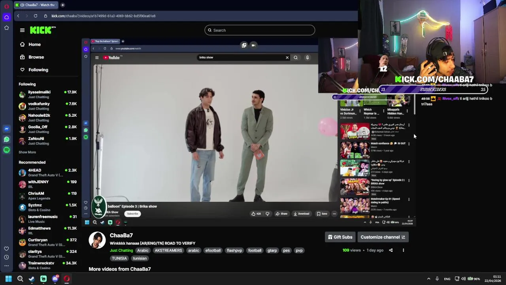Open the recommended Edmatthews channel
The height and width of the screenshot is (285, 506).
(47, 230)
